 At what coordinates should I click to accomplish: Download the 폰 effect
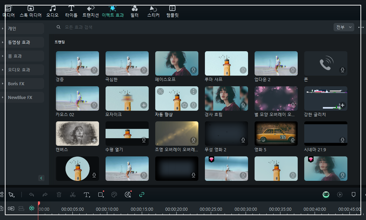click(x=343, y=70)
